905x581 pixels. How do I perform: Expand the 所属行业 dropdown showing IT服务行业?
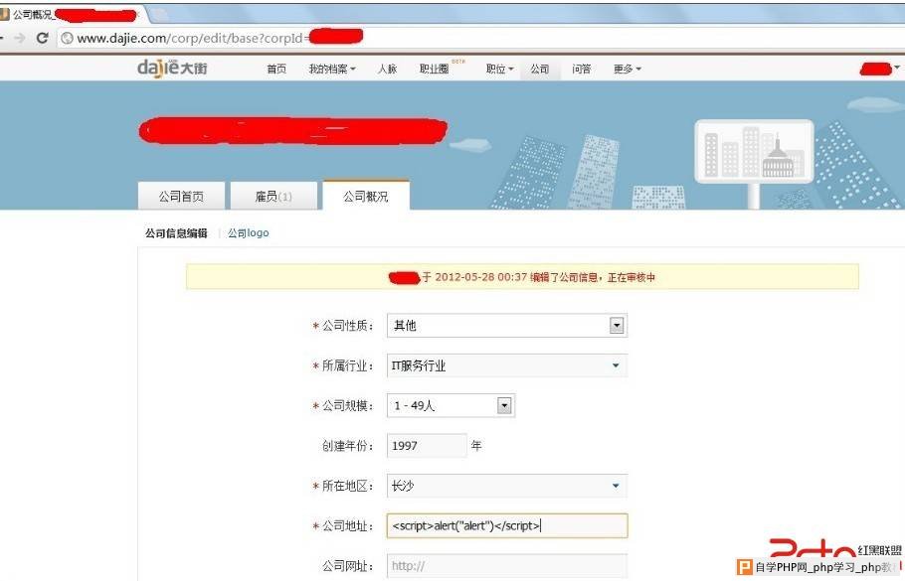pyautogui.click(x=507, y=365)
